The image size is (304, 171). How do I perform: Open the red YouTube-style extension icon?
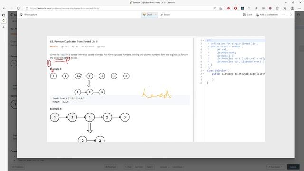click(x=228, y=8)
